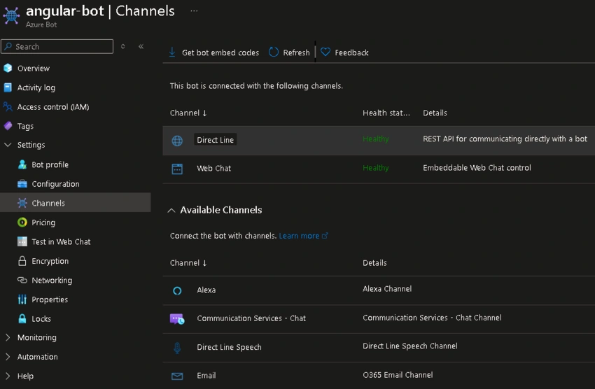Viewport: 595px width, 389px height.
Task: Select the Direct Line Speech channel
Action: click(229, 347)
